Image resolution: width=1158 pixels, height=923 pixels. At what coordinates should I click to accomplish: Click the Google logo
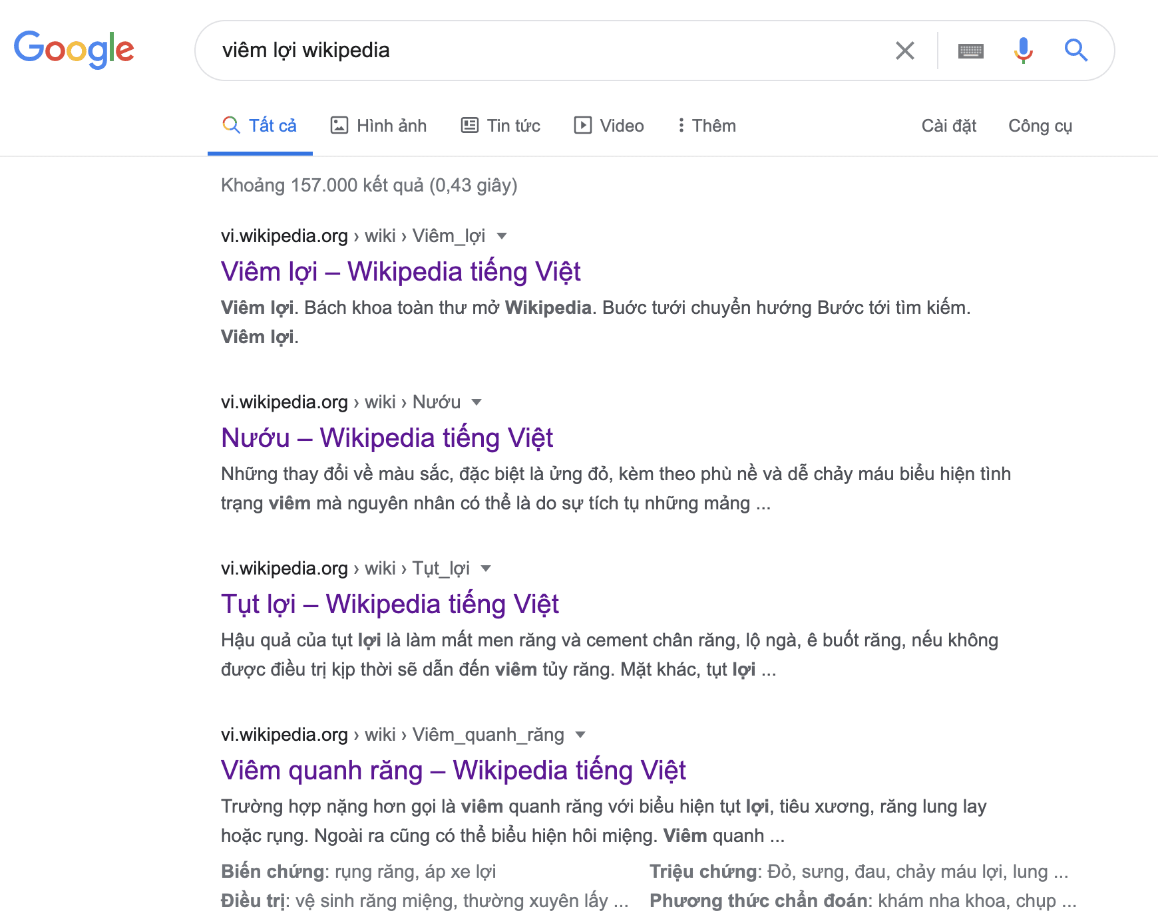click(x=74, y=49)
